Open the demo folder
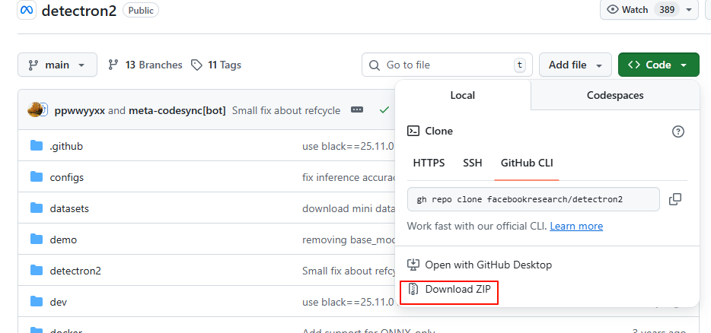Screen dimensions: 711x333 pyautogui.click(x=63, y=239)
